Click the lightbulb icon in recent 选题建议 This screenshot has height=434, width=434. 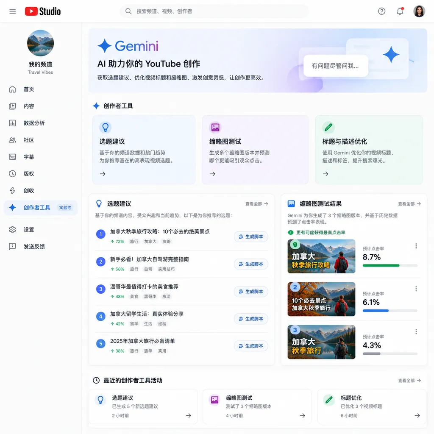click(x=100, y=400)
